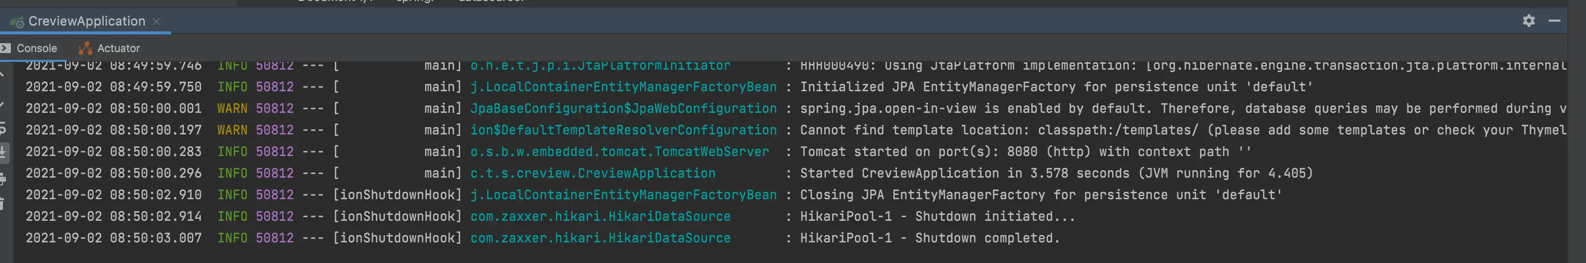
Task: Click timestamp 2021-09-02 08:50:03.007
Action: (x=113, y=238)
